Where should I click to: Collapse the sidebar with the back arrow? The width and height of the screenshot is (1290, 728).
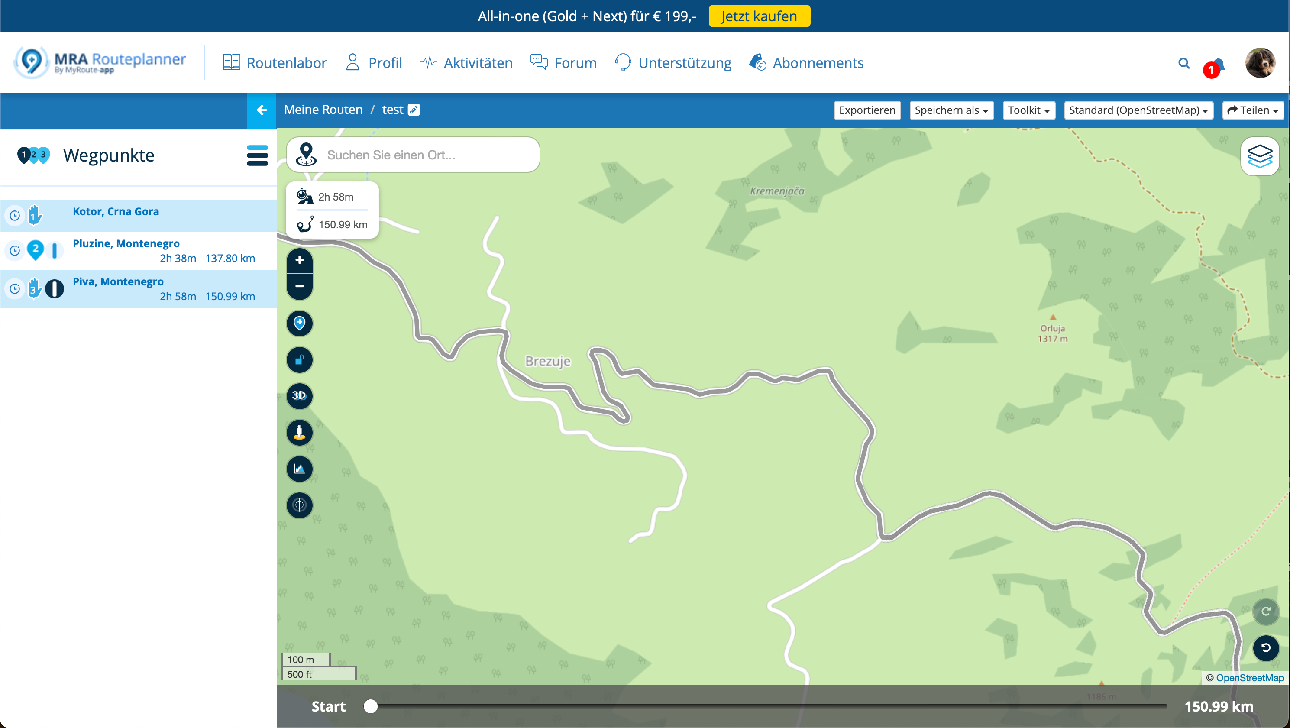pos(262,110)
